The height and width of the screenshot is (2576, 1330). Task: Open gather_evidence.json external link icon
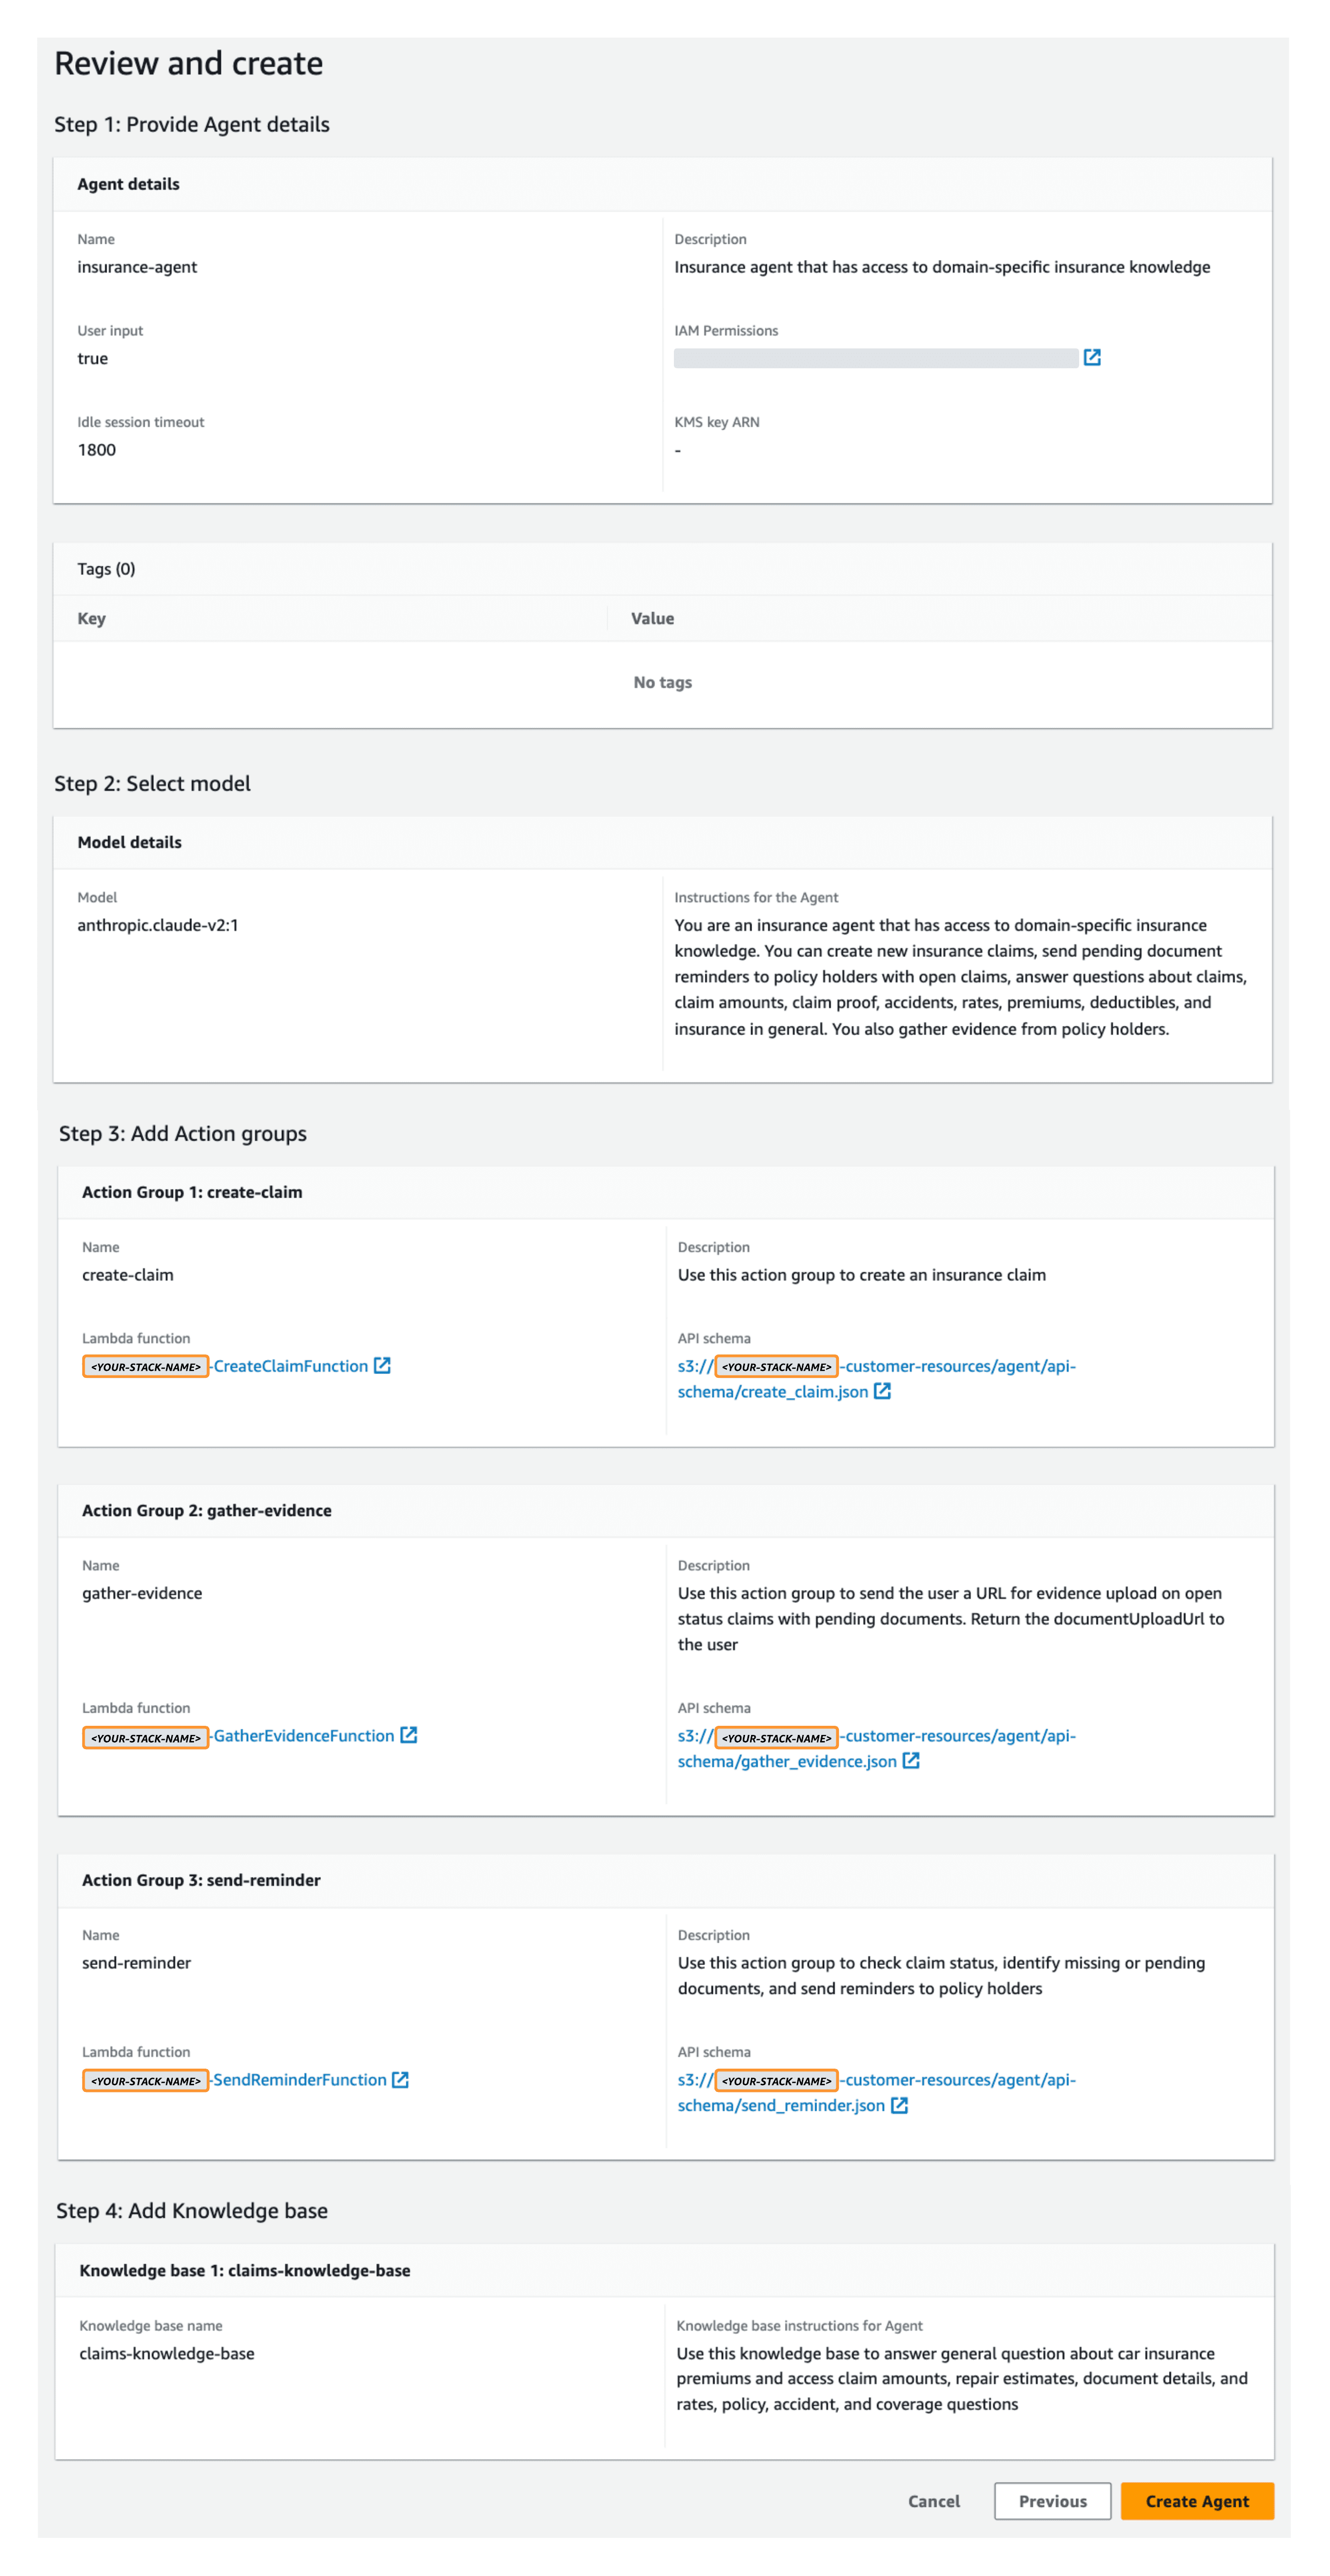point(911,1761)
